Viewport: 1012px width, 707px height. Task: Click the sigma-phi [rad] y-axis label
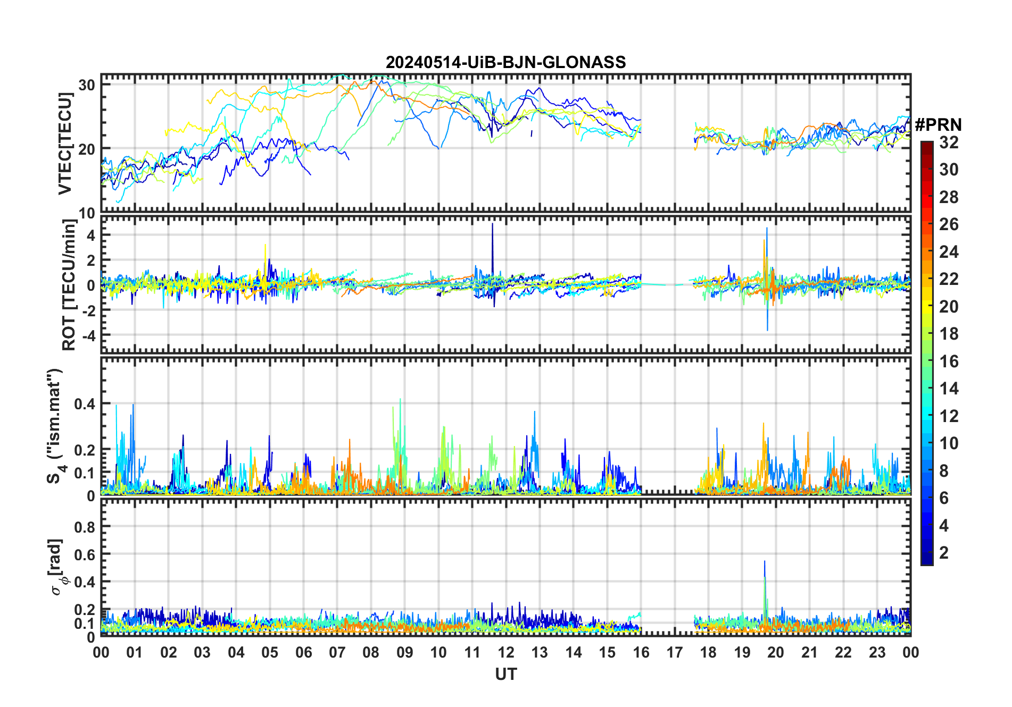(57, 567)
